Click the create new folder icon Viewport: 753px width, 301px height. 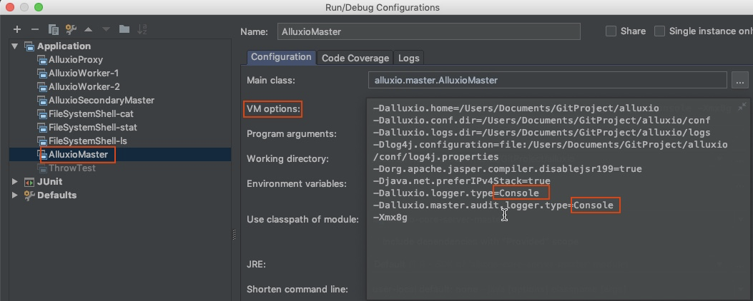click(x=124, y=29)
